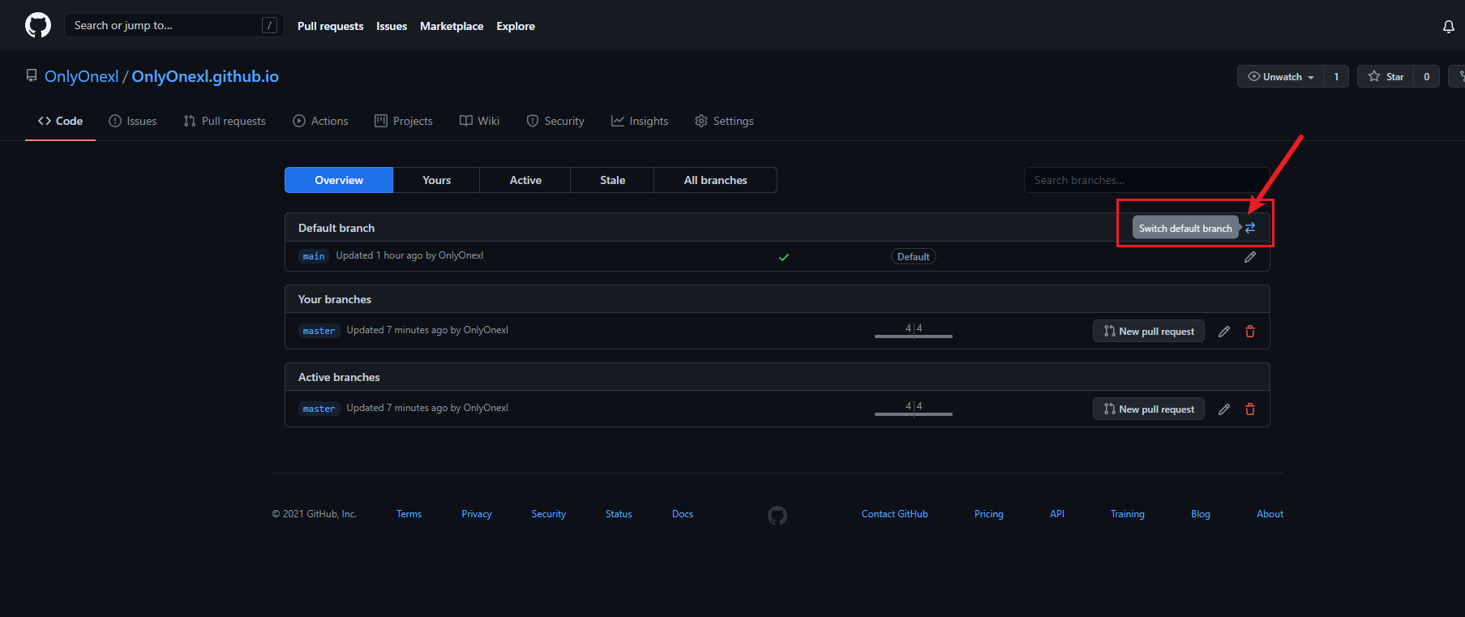
Task: Click the Your branches section heading
Action: 335,299
